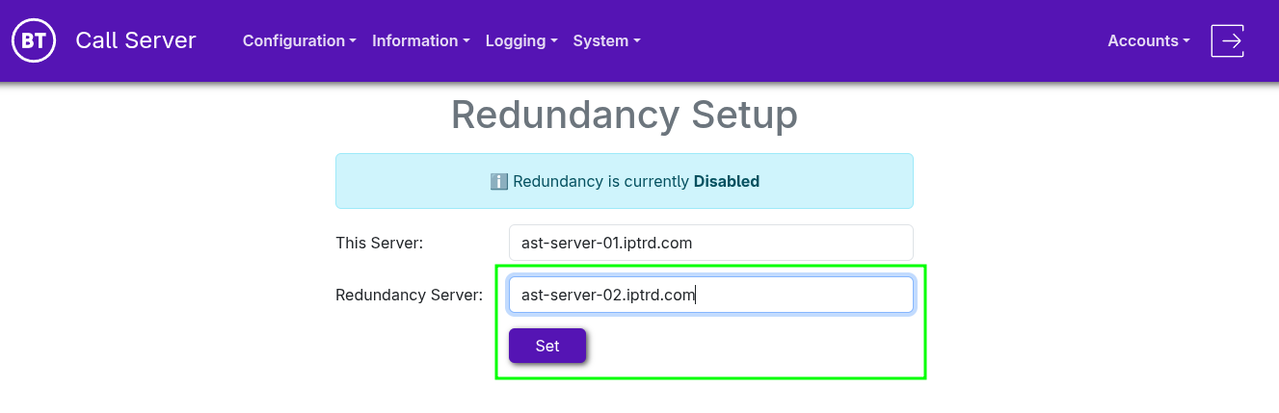The width and height of the screenshot is (1279, 413).
Task: Click the 'Redundancy Setup' heading
Action: (625, 115)
